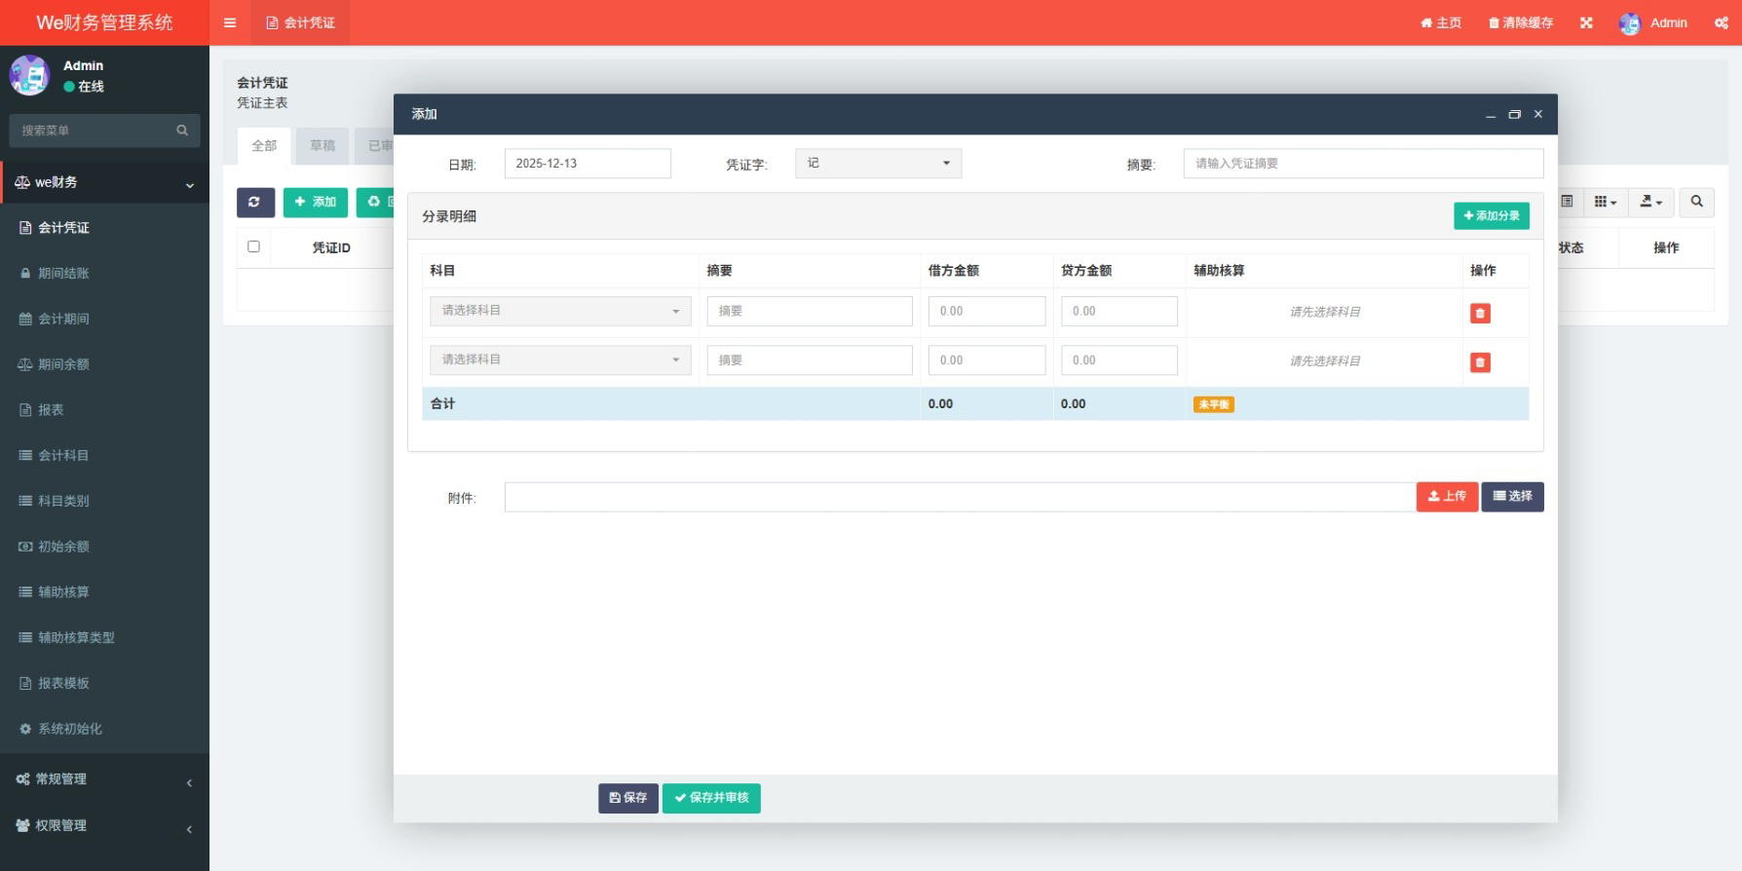Click the 上传 attachment button

click(1446, 497)
